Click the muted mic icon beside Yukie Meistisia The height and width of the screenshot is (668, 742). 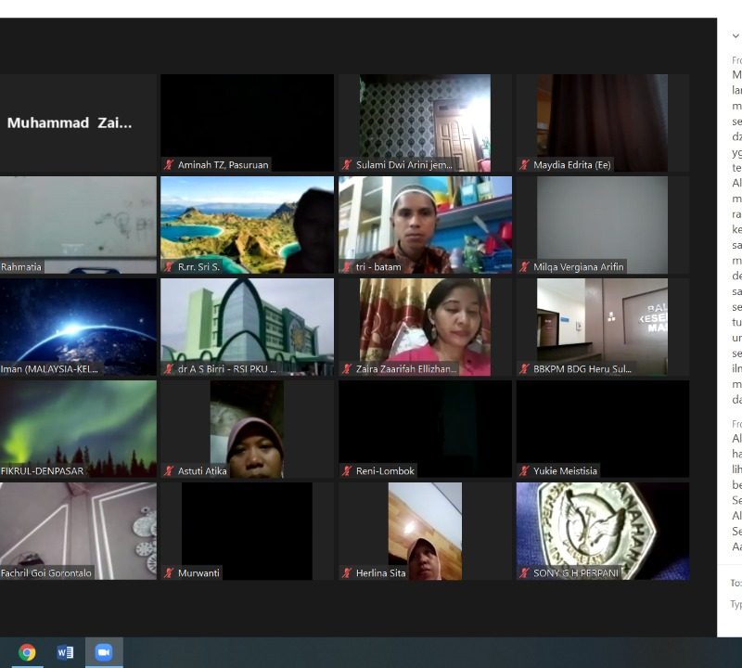525,471
